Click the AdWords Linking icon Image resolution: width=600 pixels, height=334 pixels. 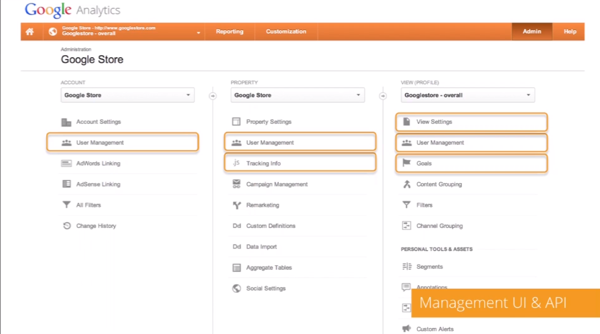[66, 164]
